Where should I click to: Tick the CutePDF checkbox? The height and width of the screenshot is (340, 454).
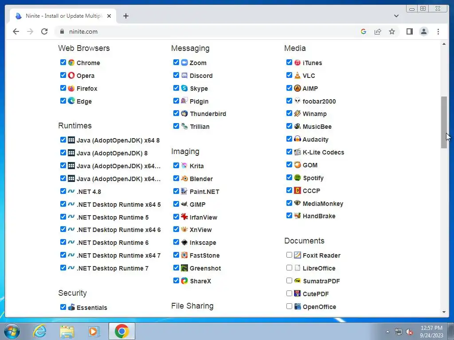pos(289,294)
